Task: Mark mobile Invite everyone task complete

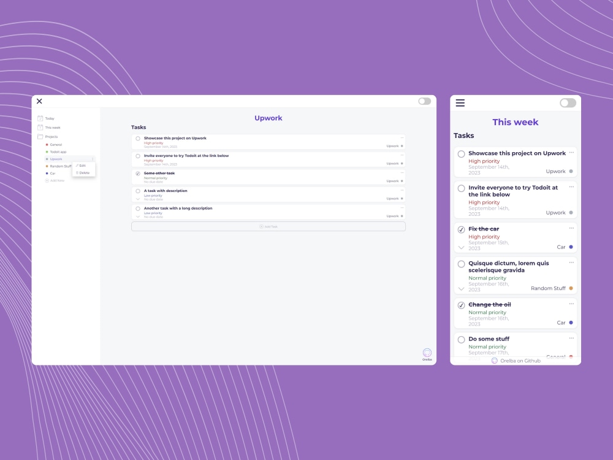Action: pyautogui.click(x=462, y=188)
